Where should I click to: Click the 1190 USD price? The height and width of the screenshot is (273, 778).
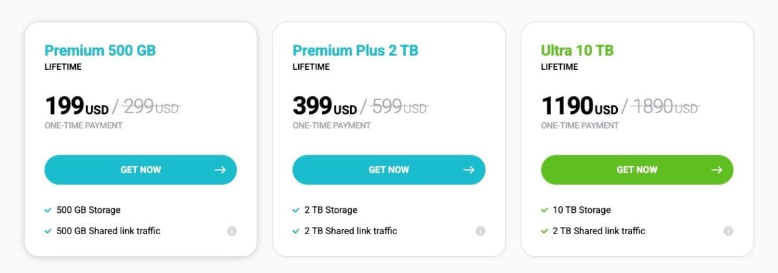pyautogui.click(x=580, y=105)
